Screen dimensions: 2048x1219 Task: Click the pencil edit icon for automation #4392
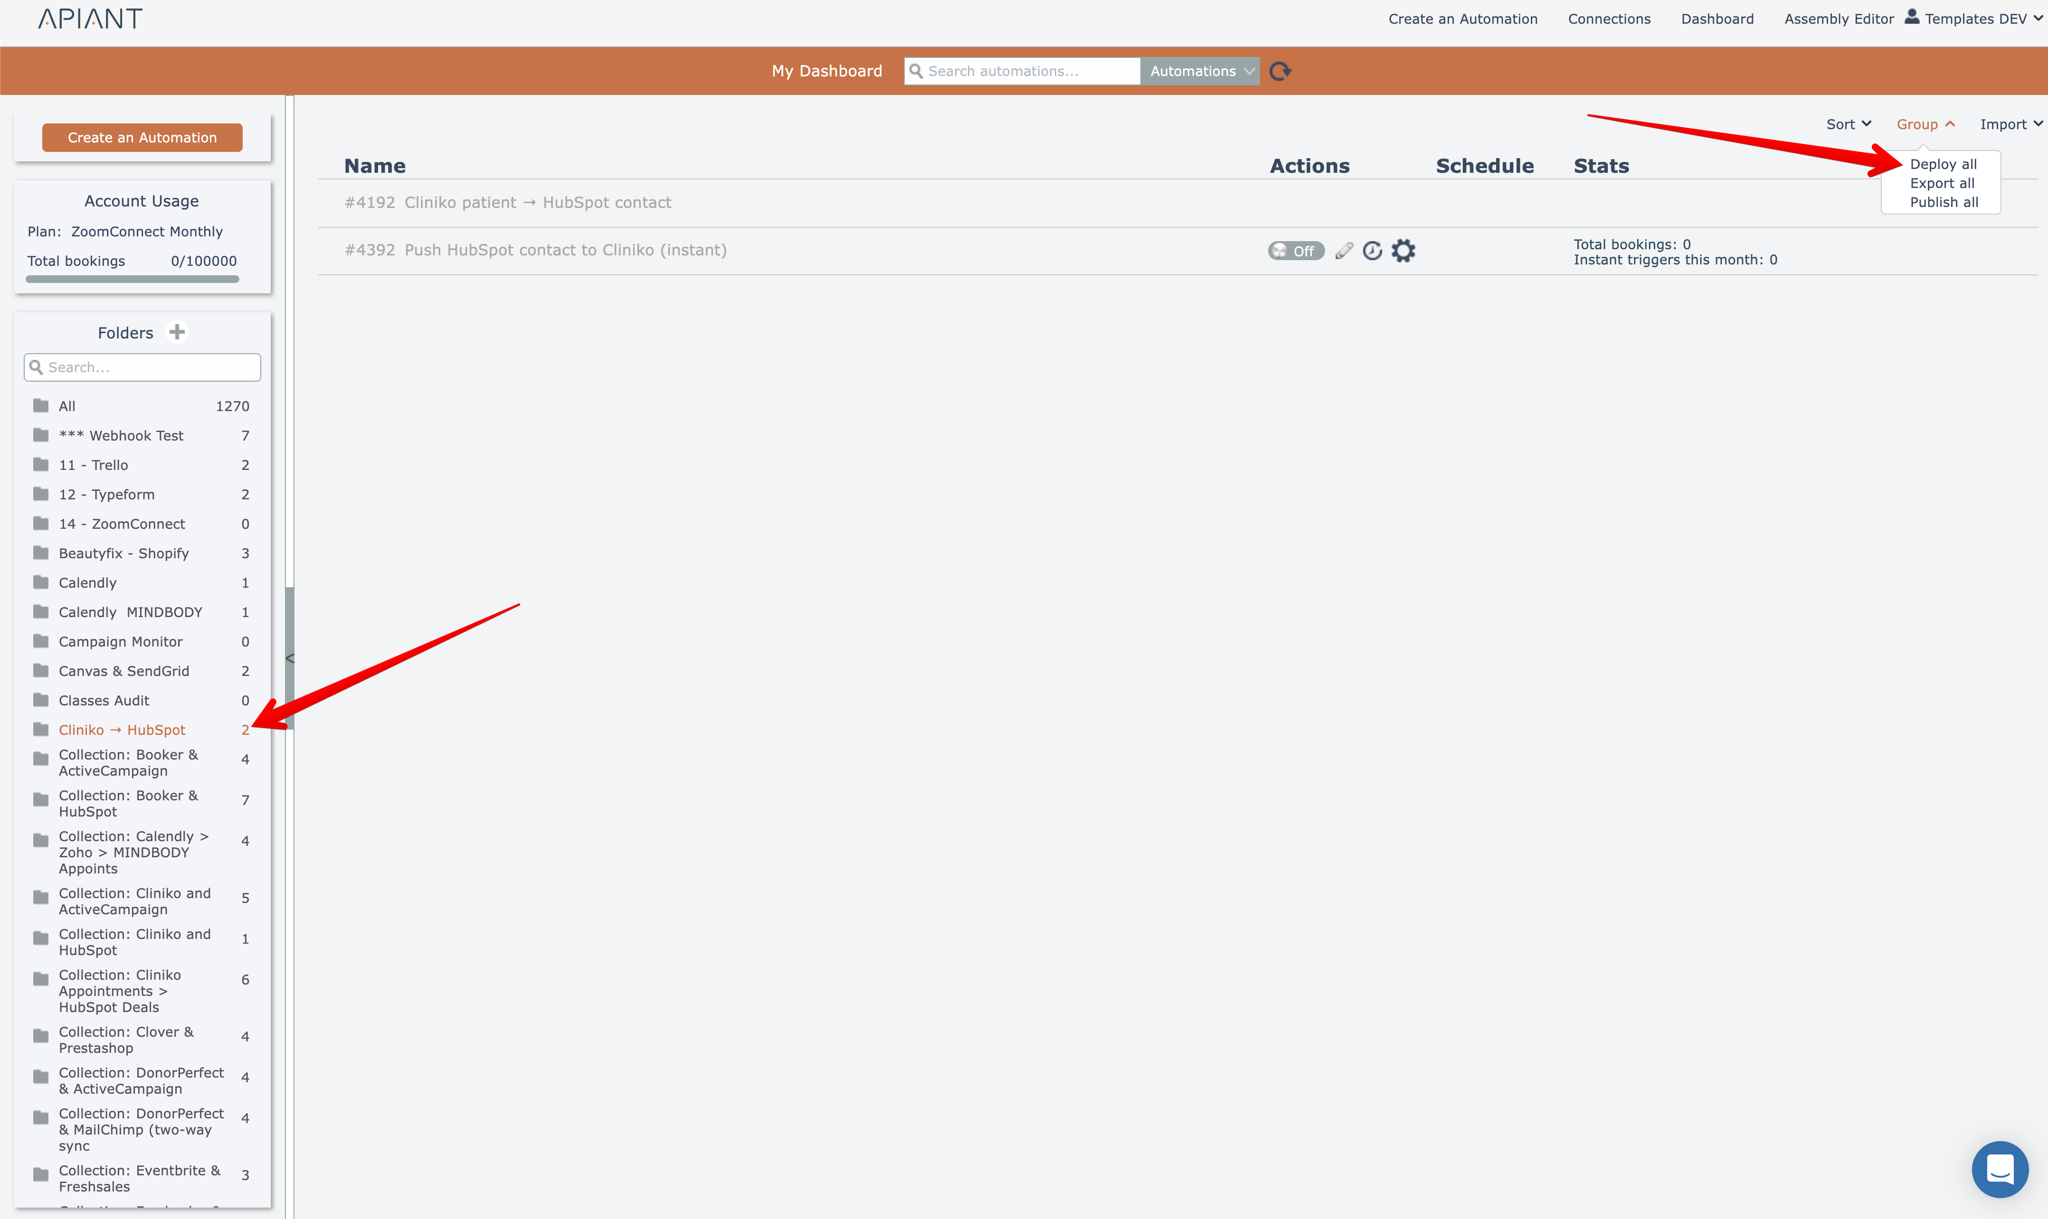pyautogui.click(x=1344, y=251)
